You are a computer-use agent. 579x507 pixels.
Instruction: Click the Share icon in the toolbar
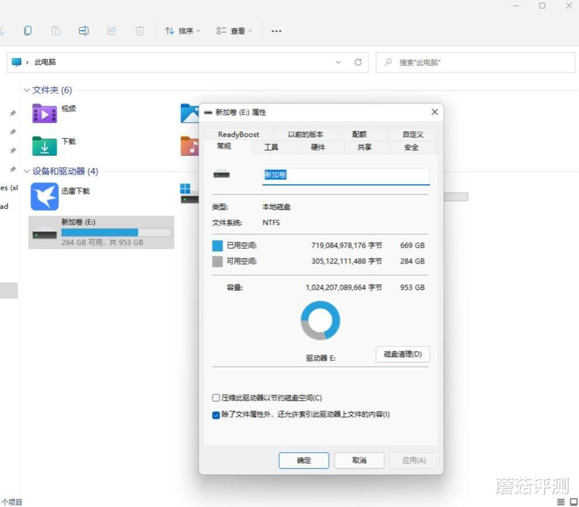(111, 30)
